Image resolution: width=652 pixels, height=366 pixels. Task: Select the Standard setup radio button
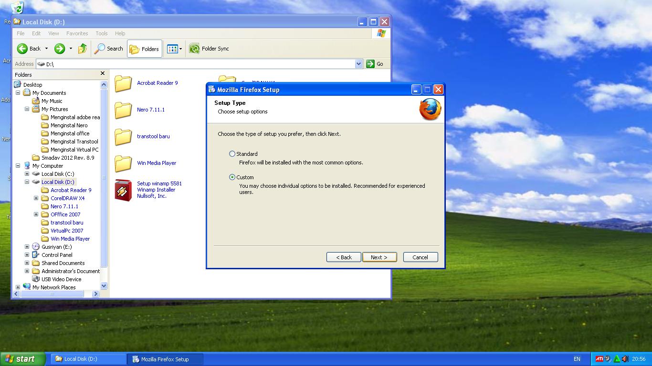232,154
